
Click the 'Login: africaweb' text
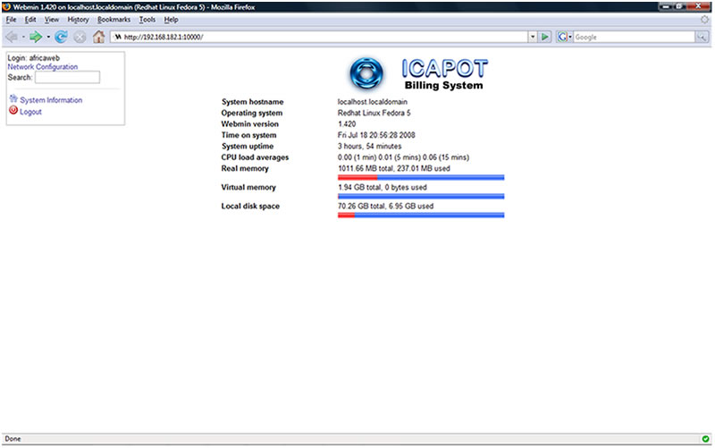pos(33,58)
